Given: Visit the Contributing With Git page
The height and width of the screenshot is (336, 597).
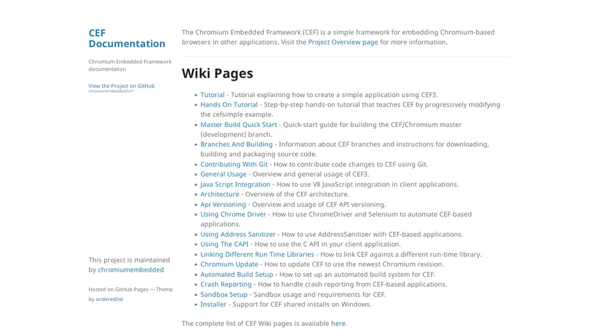Looking at the screenshot, I should [x=234, y=164].
